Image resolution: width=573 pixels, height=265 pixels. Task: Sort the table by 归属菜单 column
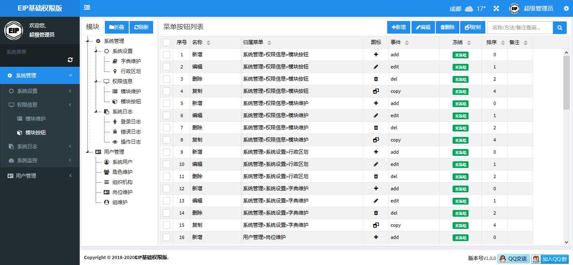click(269, 42)
